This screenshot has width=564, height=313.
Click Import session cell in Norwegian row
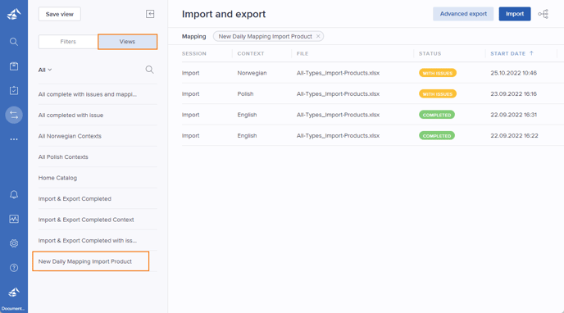click(190, 73)
